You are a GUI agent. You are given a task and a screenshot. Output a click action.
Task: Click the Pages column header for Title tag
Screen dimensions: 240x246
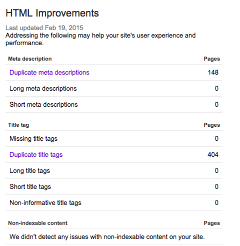click(x=212, y=125)
